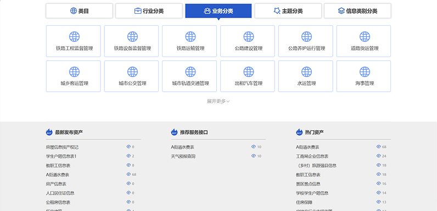Image resolution: width=437 pixels, height=211 pixels.
Task: Click the 热门资产 section heading
Action: (315, 132)
